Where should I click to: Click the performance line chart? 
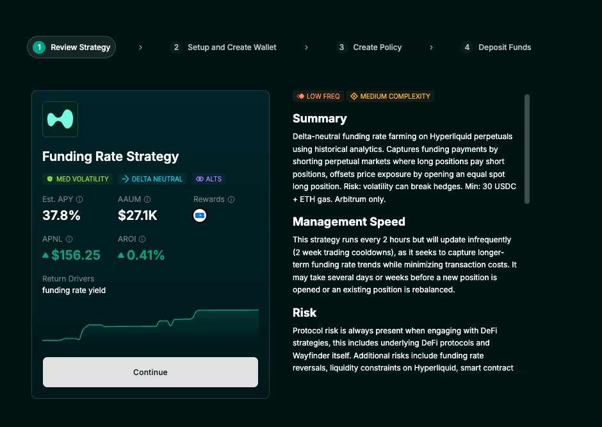[150, 326]
